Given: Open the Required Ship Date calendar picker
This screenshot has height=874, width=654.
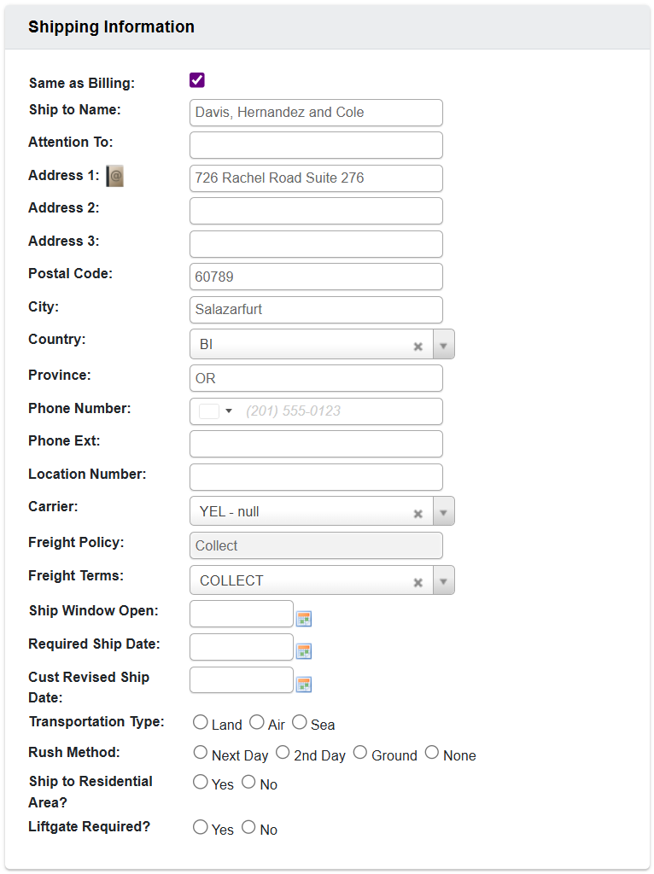Looking at the screenshot, I should pyautogui.click(x=304, y=651).
